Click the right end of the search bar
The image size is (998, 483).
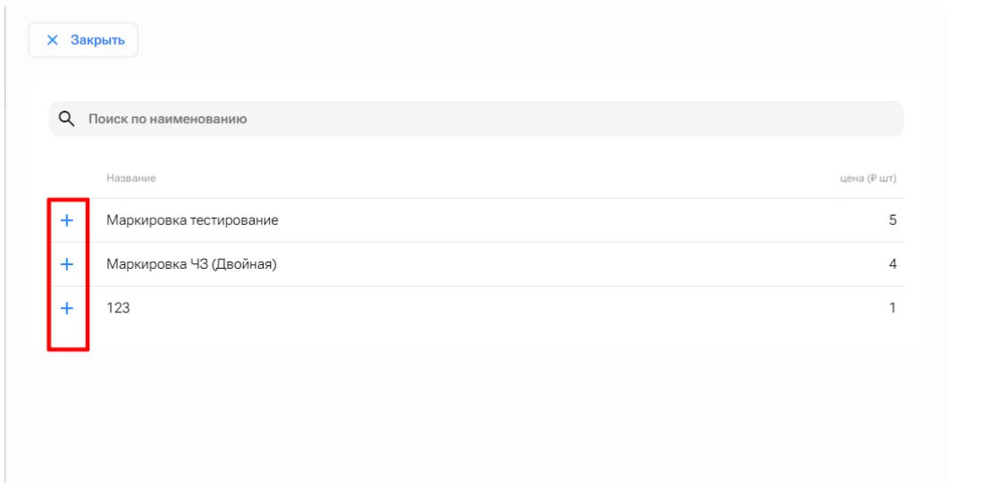coord(888,119)
